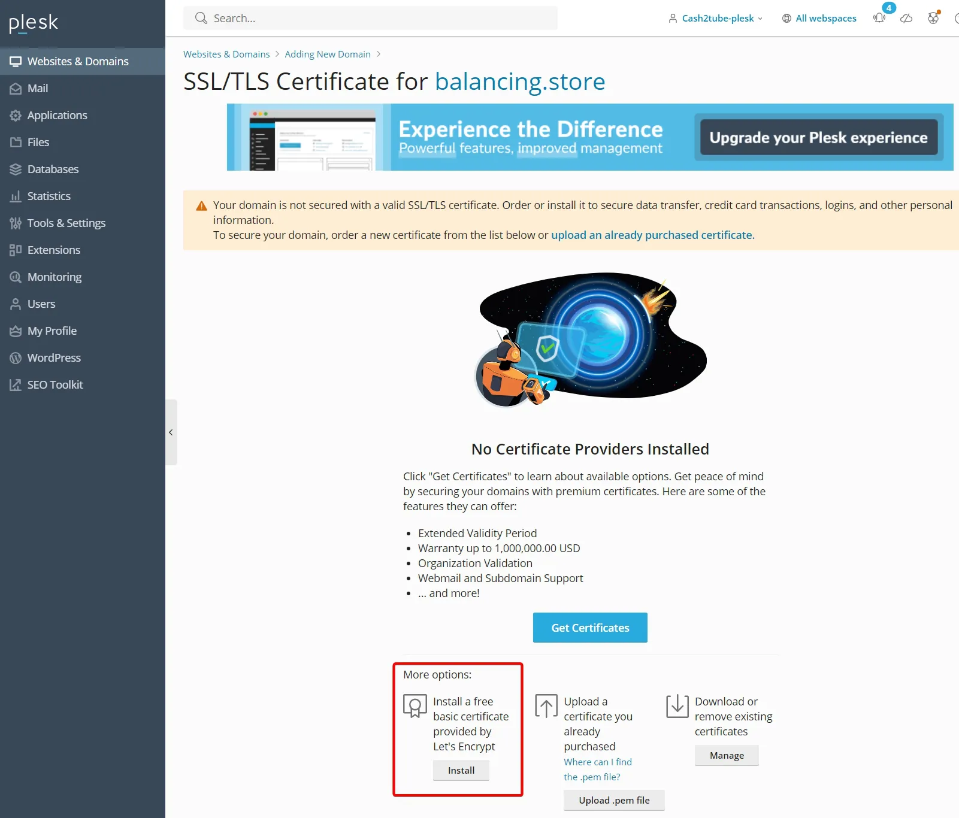Screen dimensions: 959x818
Task: Open the Files manager
Action: [83, 142]
